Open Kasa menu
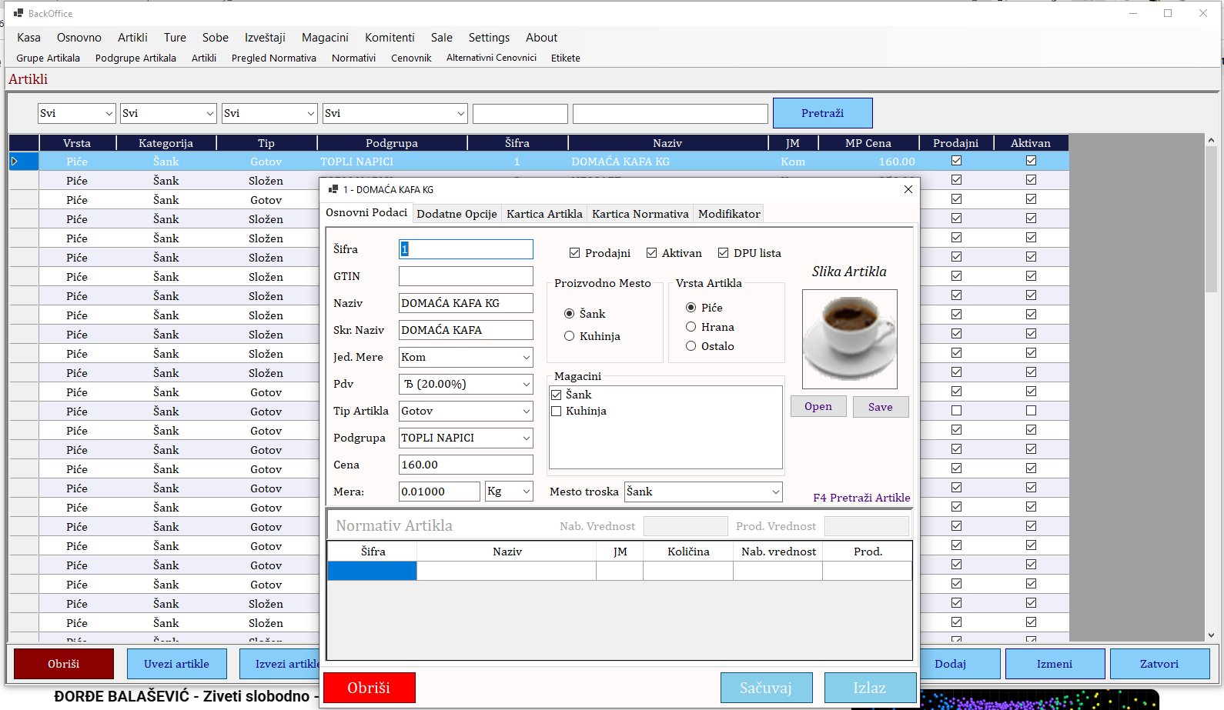This screenshot has height=710, width=1224. pos(28,37)
